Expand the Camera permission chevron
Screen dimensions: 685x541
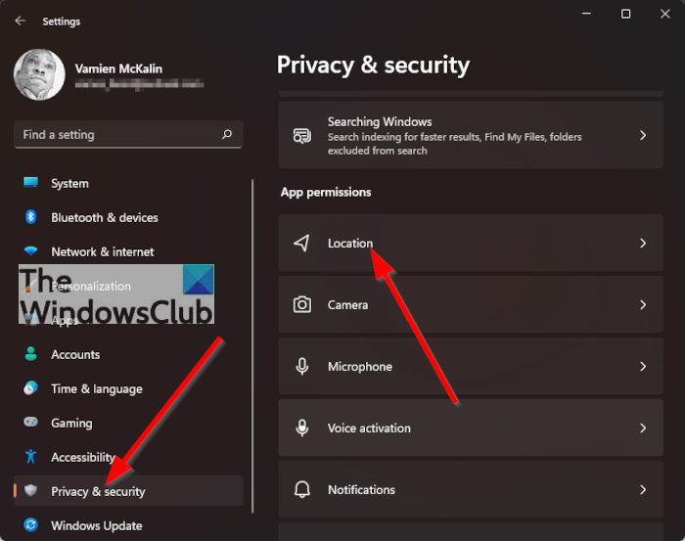643,304
